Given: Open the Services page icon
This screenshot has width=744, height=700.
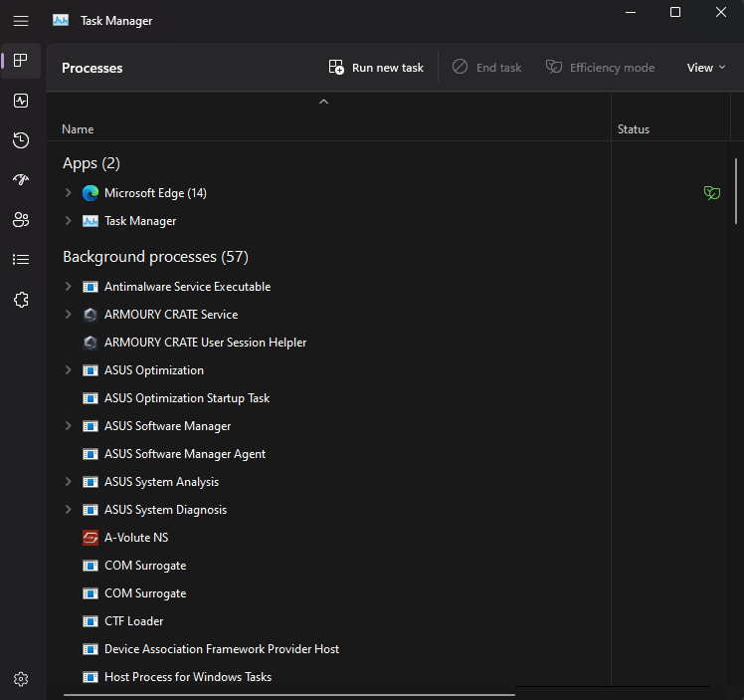Looking at the screenshot, I should click(x=21, y=299).
